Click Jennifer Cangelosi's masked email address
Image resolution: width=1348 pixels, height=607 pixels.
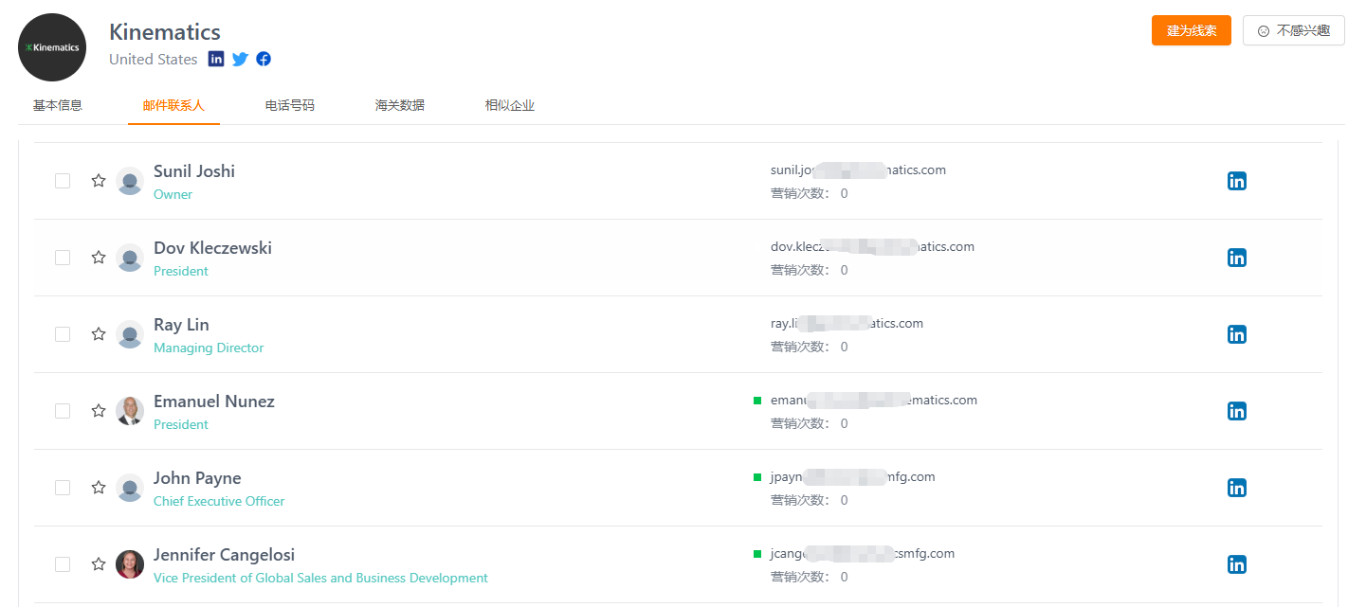(x=863, y=554)
